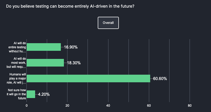This screenshot has width=211, height=112.
Task: Click the 'Humans will play a major role' label
Action: 18,78
